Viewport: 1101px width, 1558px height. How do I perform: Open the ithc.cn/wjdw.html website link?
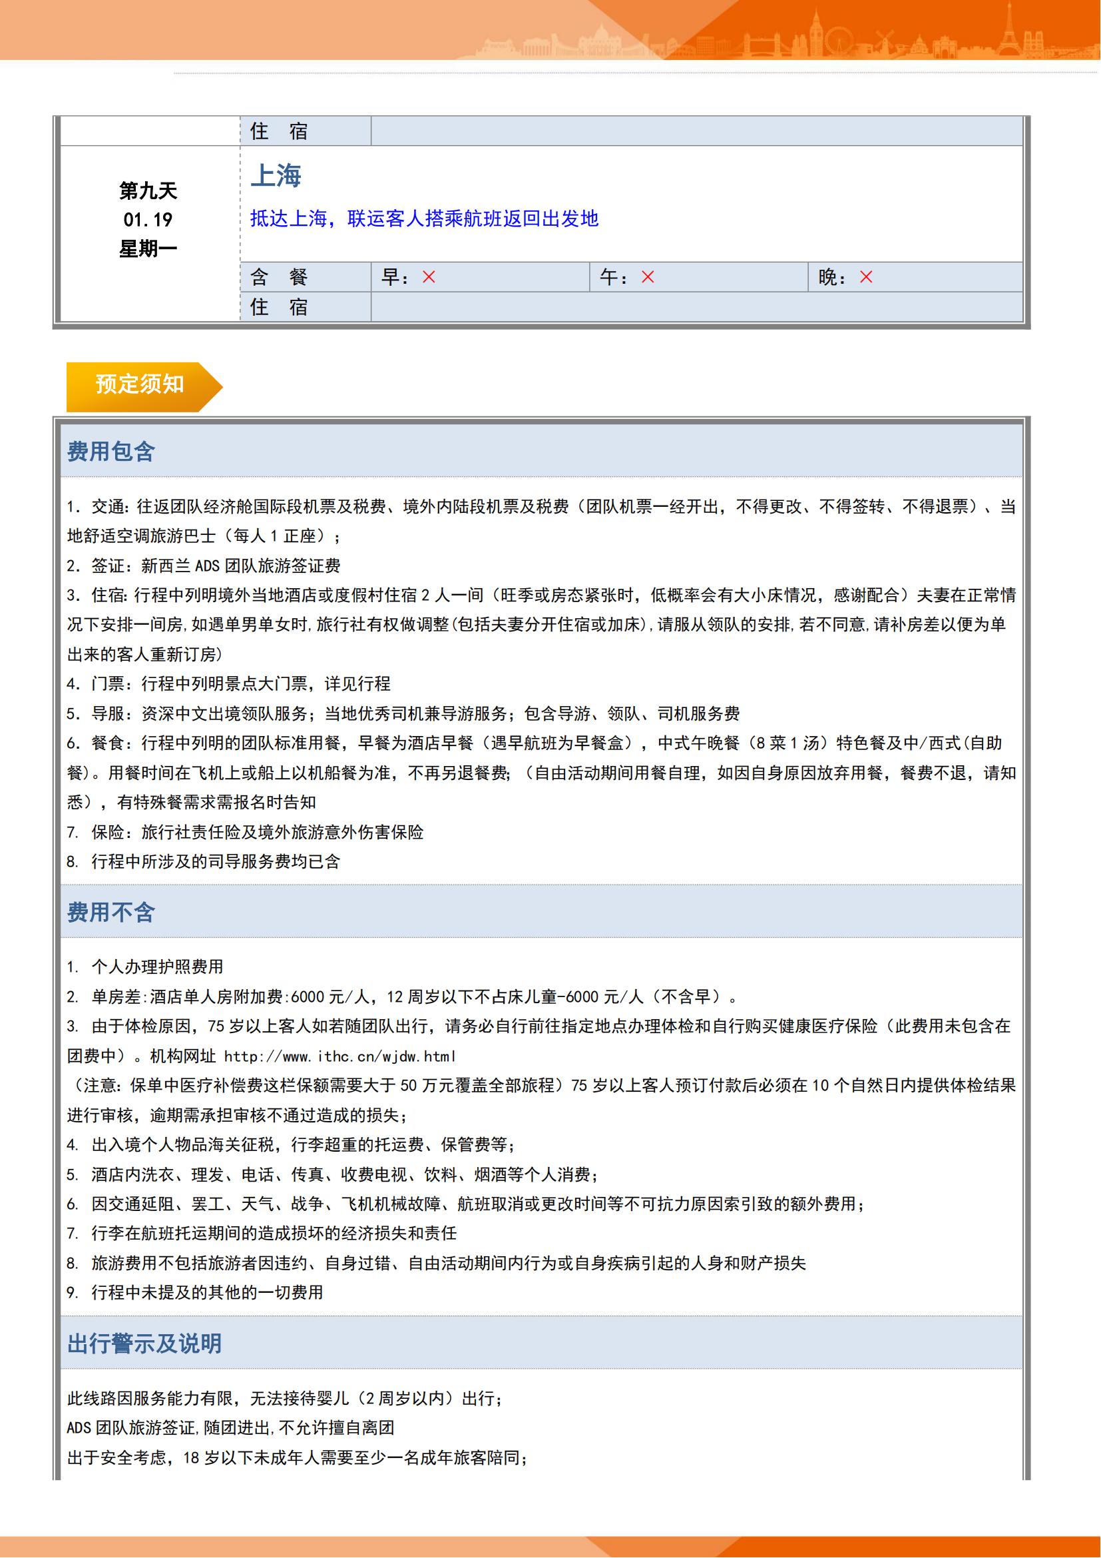tap(339, 1056)
